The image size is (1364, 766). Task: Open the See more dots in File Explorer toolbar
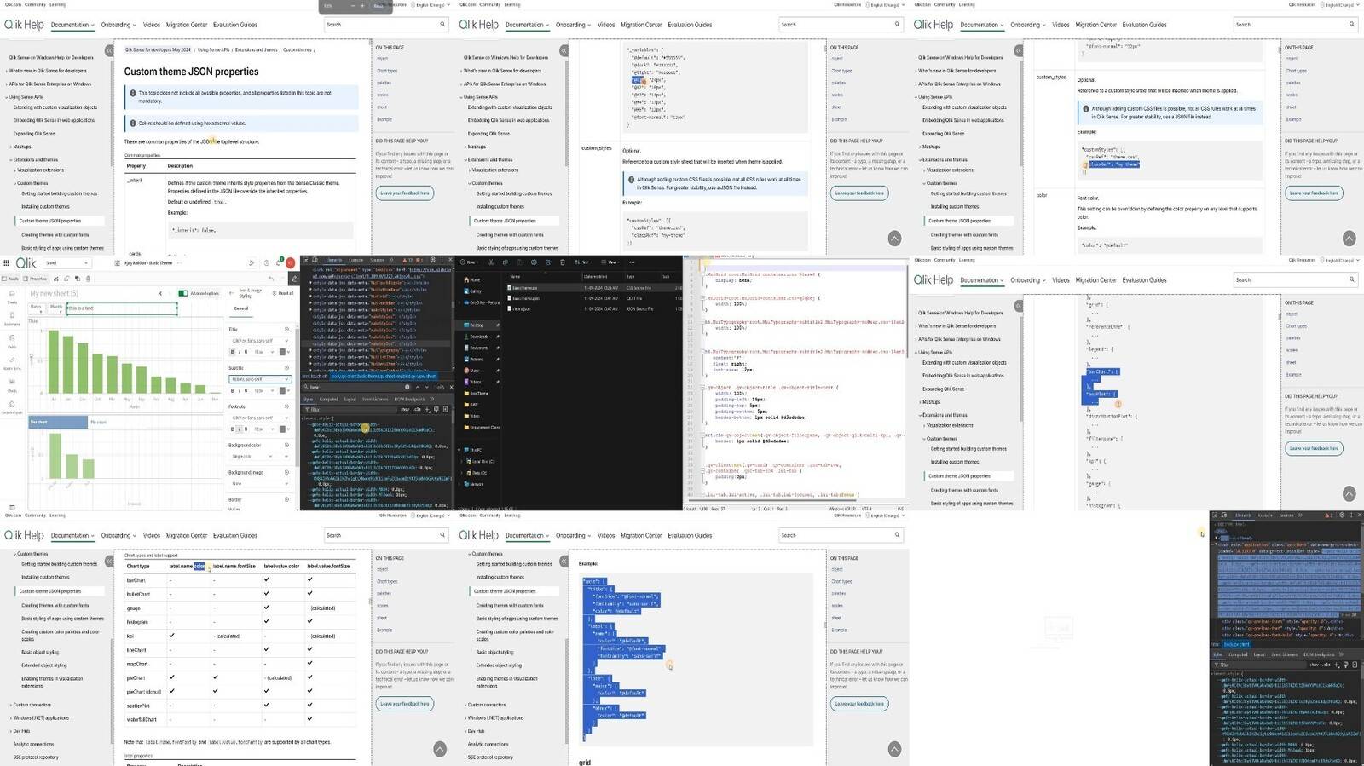coord(632,262)
